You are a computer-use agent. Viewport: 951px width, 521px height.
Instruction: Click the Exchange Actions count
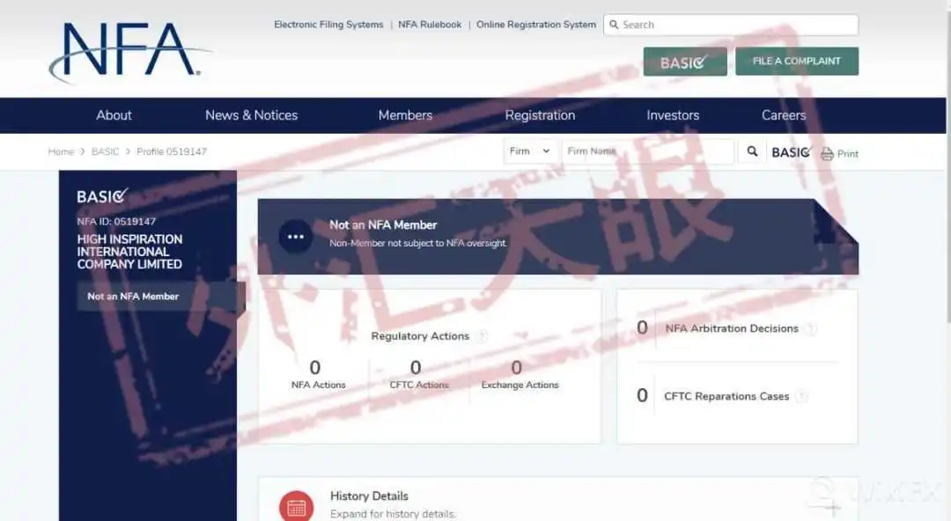[x=516, y=368]
